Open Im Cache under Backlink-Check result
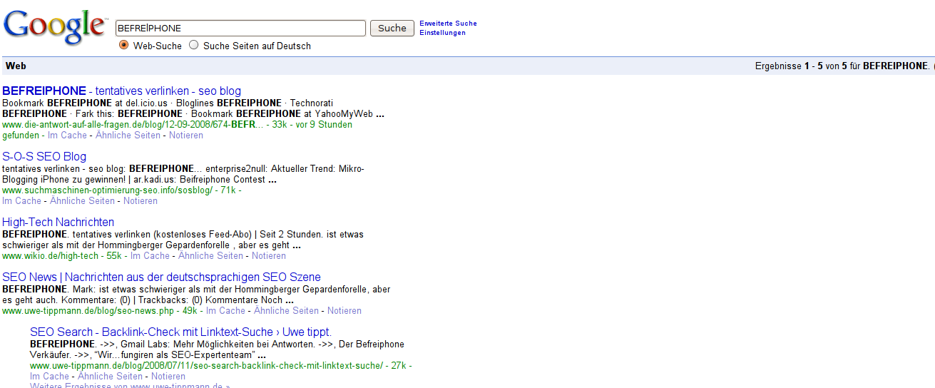Image resolution: width=935 pixels, height=388 pixels. point(49,377)
